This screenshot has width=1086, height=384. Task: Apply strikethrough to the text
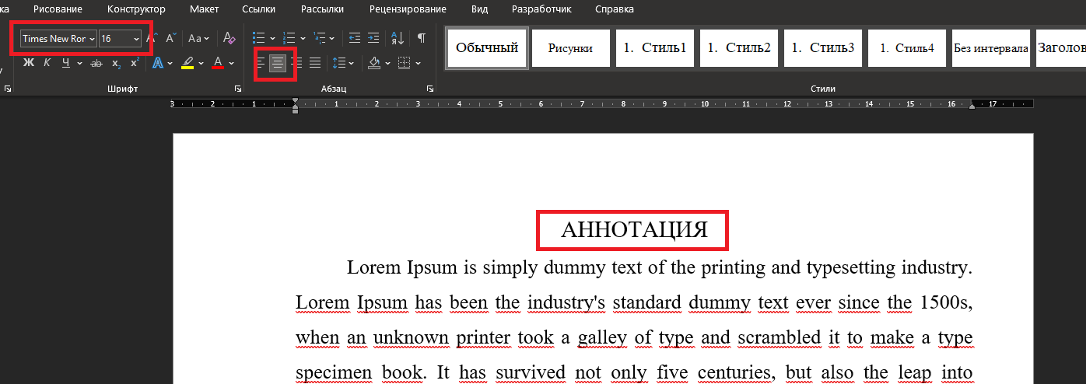(96, 63)
